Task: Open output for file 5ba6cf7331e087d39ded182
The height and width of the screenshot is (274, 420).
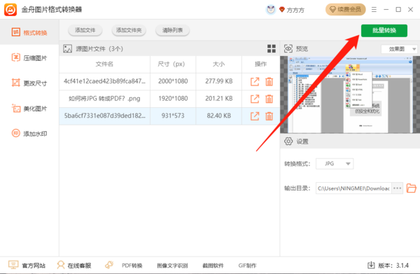Action: 255,116
